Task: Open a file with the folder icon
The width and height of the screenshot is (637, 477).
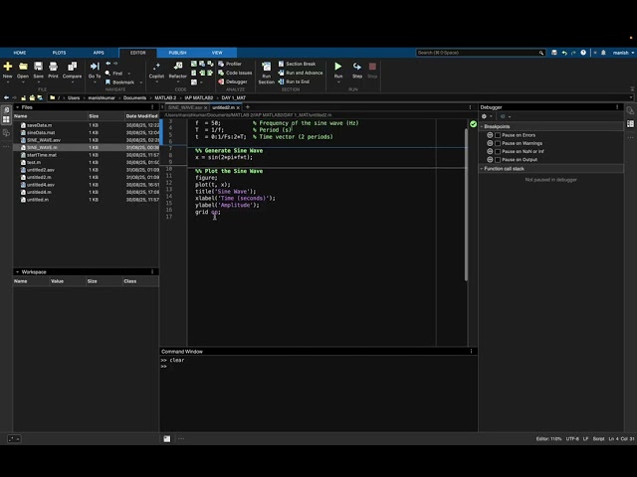Action: coord(23,67)
